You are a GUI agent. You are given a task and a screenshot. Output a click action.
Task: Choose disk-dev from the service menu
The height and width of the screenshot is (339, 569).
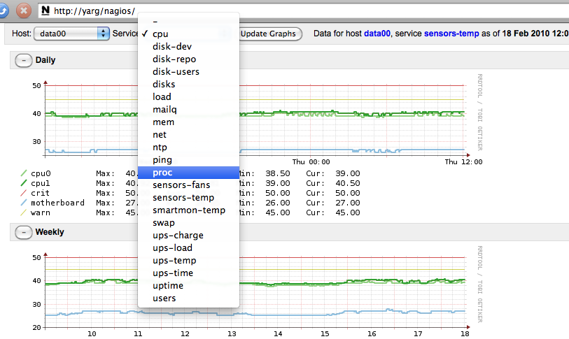click(x=188, y=46)
